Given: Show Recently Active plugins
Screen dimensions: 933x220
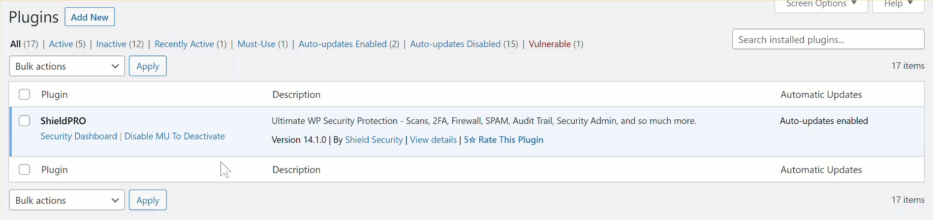Looking at the screenshot, I should tap(190, 44).
